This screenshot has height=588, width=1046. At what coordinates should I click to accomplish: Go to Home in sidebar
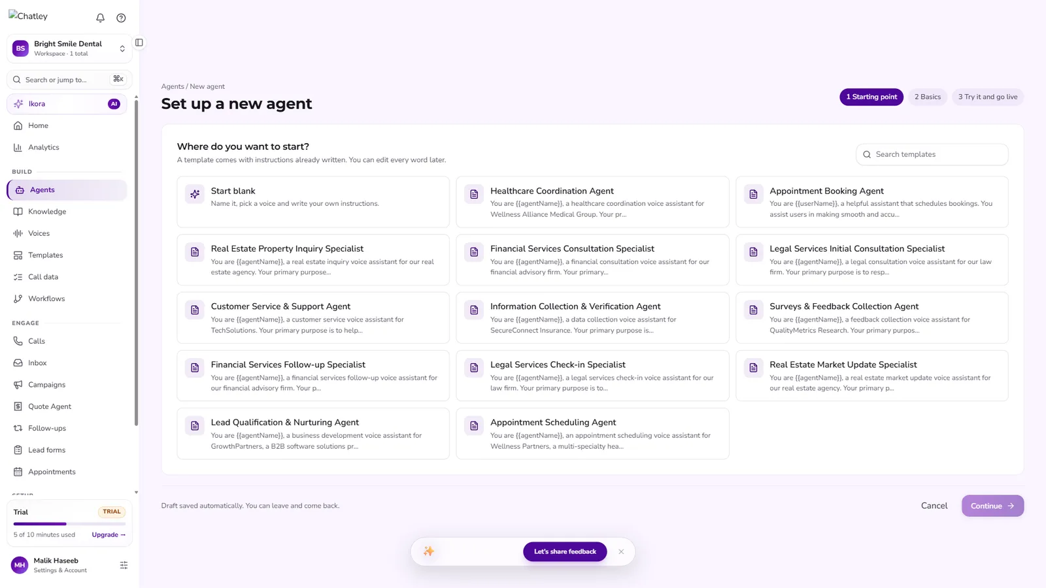pos(67,125)
